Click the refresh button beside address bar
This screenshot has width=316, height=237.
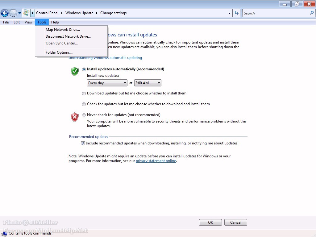pos(236,13)
